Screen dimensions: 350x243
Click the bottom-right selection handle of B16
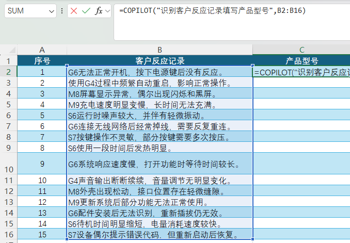252,239
